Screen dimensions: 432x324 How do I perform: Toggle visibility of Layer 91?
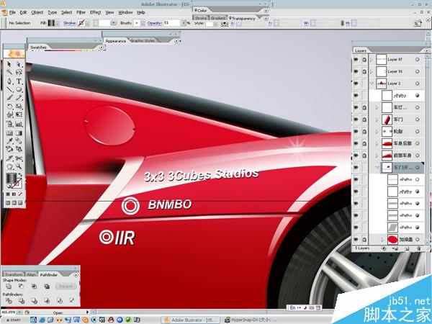coord(356,72)
